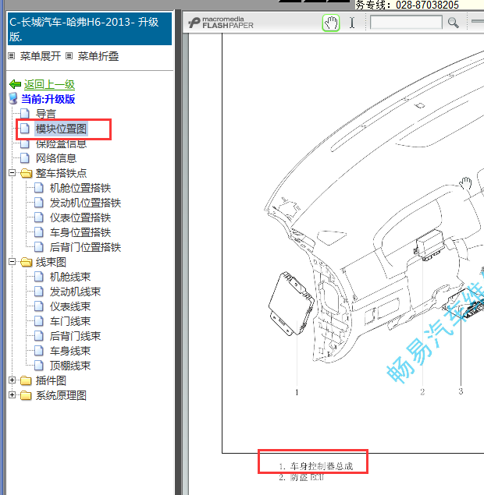
Task: Click 菜单折叠 to collapse all menus
Action: [98, 56]
